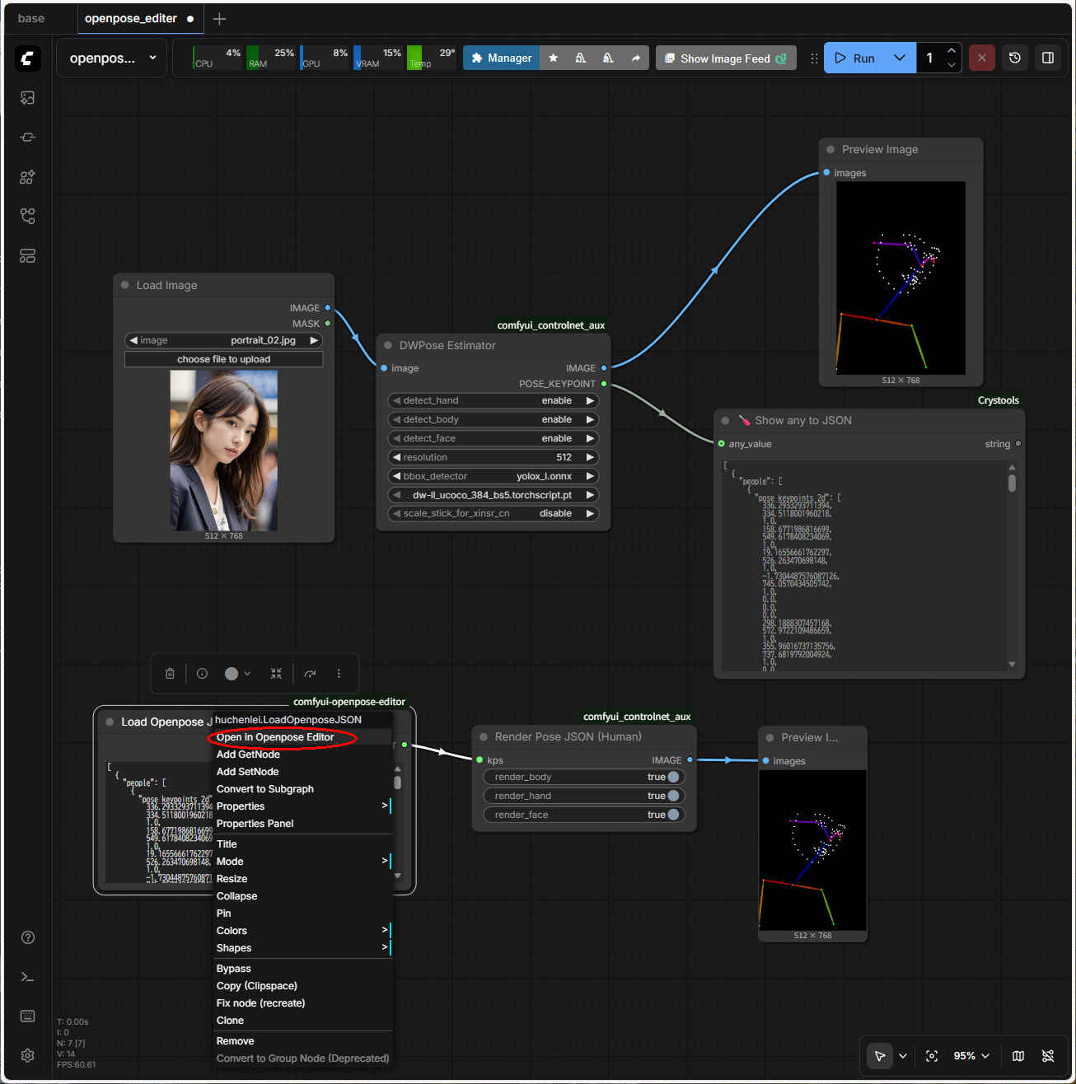Viewport: 1076px width, 1084px height.
Task: Open the help question mark icon
Action: coord(27,937)
